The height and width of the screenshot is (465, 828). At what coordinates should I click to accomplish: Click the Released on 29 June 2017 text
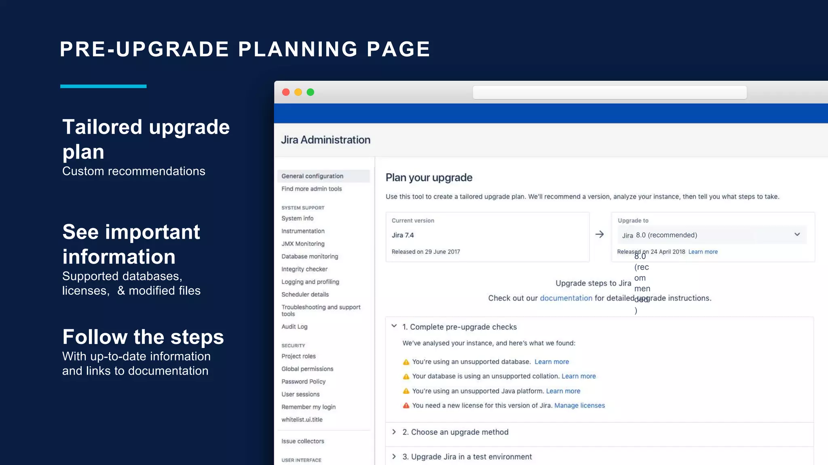(x=426, y=252)
